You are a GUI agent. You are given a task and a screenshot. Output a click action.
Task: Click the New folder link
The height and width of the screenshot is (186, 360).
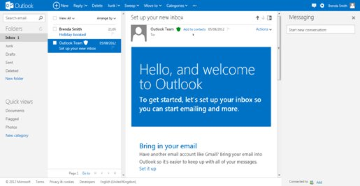(x=14, y=78)
